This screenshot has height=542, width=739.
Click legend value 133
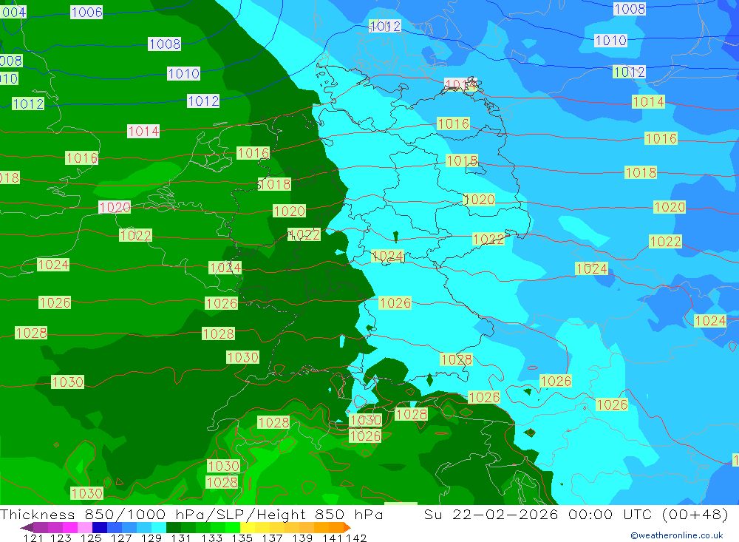(211, 538)
